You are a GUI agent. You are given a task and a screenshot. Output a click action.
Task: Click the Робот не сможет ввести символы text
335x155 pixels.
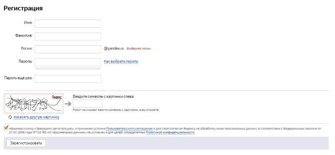(116, 110)
